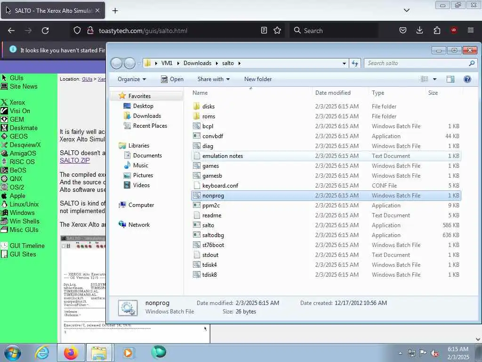This screenshot has width=482, height=362.
Task: Click the Open toolbar button
Action: coord(172,79)
